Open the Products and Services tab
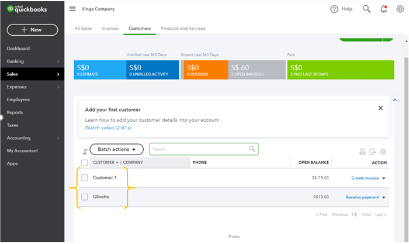The image size is (409, 244). (183, 28)
